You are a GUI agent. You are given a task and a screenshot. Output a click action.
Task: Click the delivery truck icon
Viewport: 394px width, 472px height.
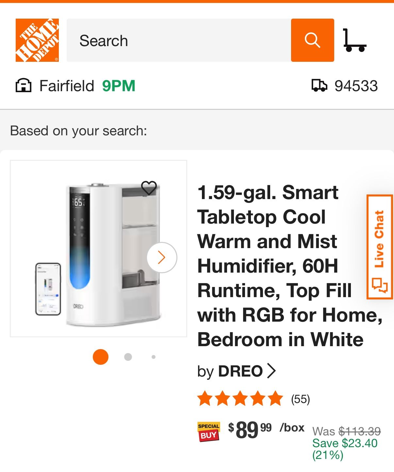pyautogui.click(x=319, y=86)
